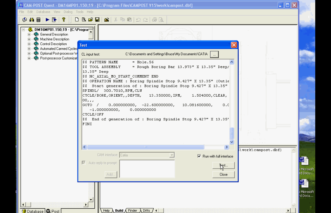Click the Test... button in dialog
This screenshot has width=331, height=213.
coord(224,165)
